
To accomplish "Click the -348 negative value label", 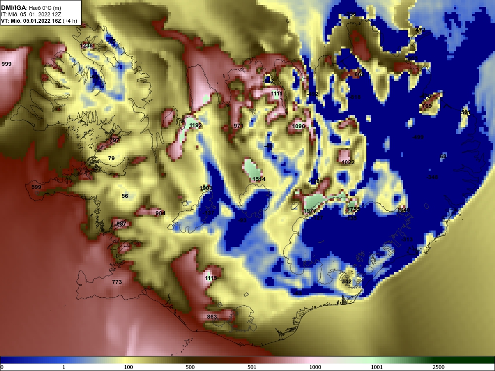I will (x=432, y=178).
